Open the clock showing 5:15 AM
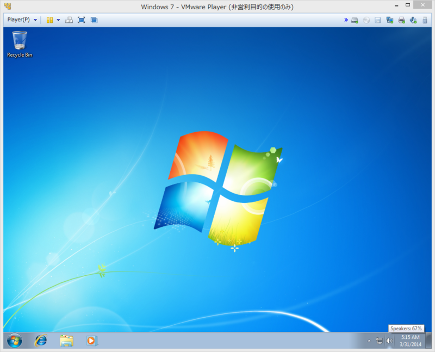The width and height of the screenshot is (435, 352). 411,341
